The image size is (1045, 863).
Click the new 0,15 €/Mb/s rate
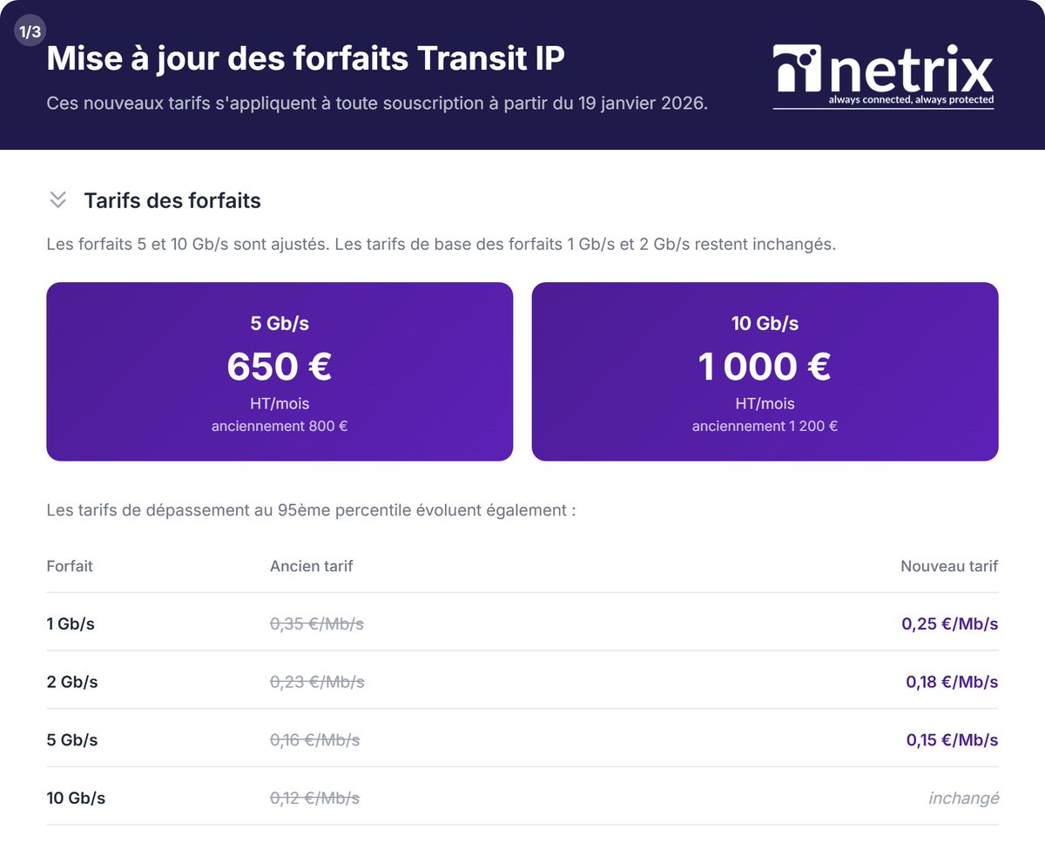tap(952, 740)
